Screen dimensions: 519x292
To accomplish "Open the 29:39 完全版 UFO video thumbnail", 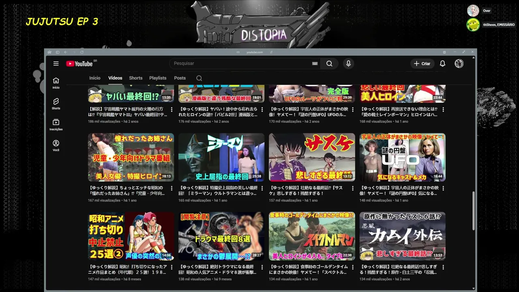I will (x=312, y=94).
